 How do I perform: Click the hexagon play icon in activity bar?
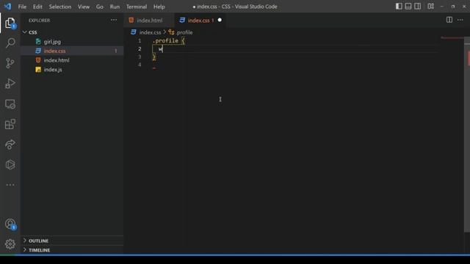point(10,164)
